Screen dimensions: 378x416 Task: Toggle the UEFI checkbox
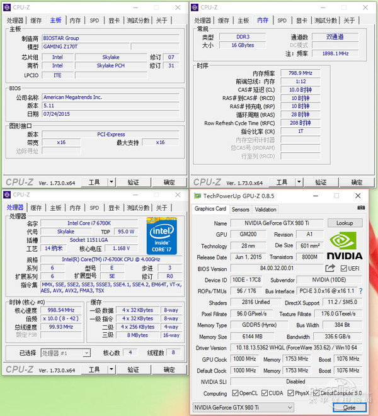pos(344,269)
